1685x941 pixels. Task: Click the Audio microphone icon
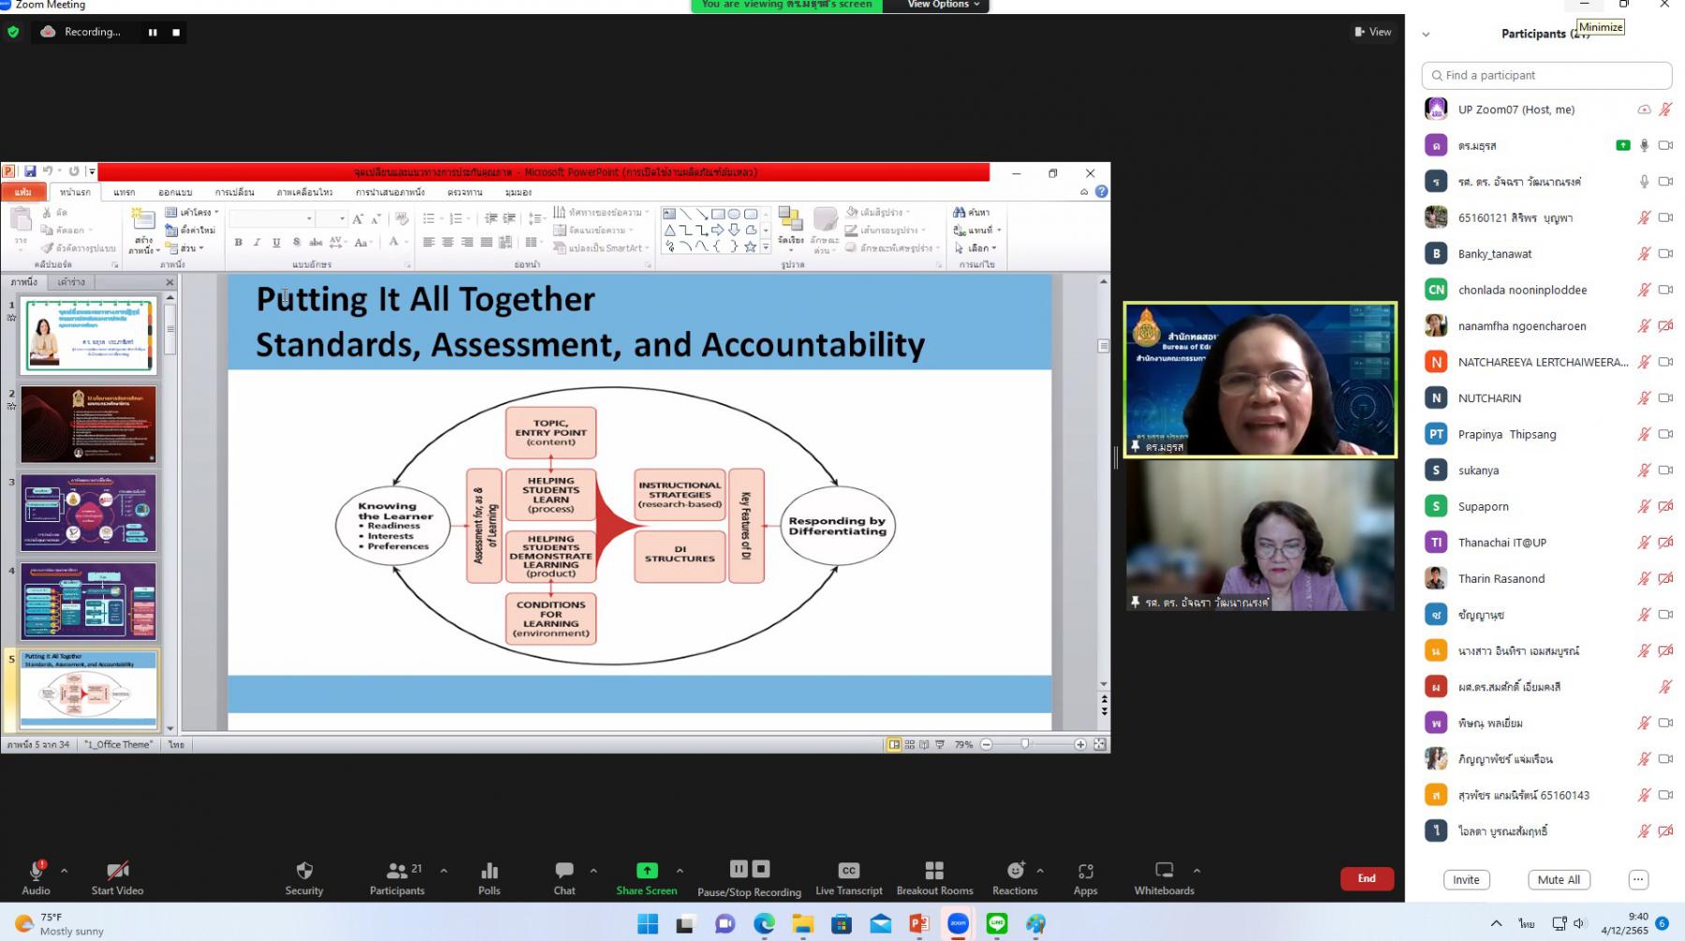(36, 871)
